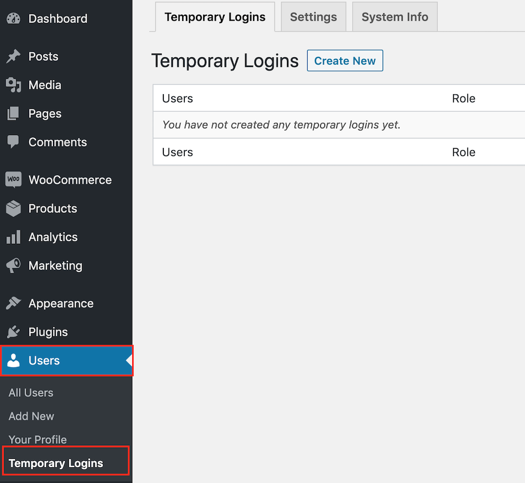Image resolution: width=525 pixels, height=483 pixels.
Task: Open Comments via the speech bubble icon
Action: [13, 142]
